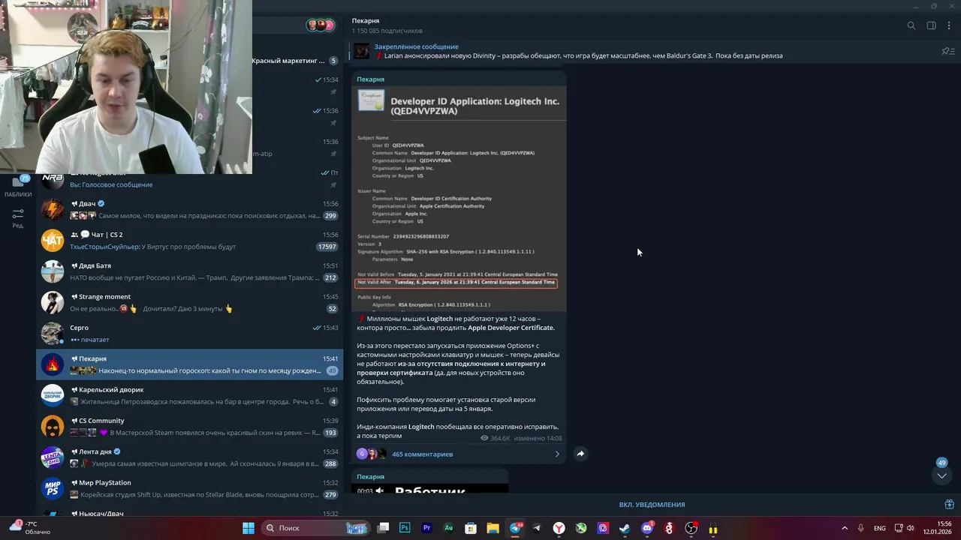Open Photoshop from taskbar
Viewport: 961px width, 540px height.
coord(405,528)
